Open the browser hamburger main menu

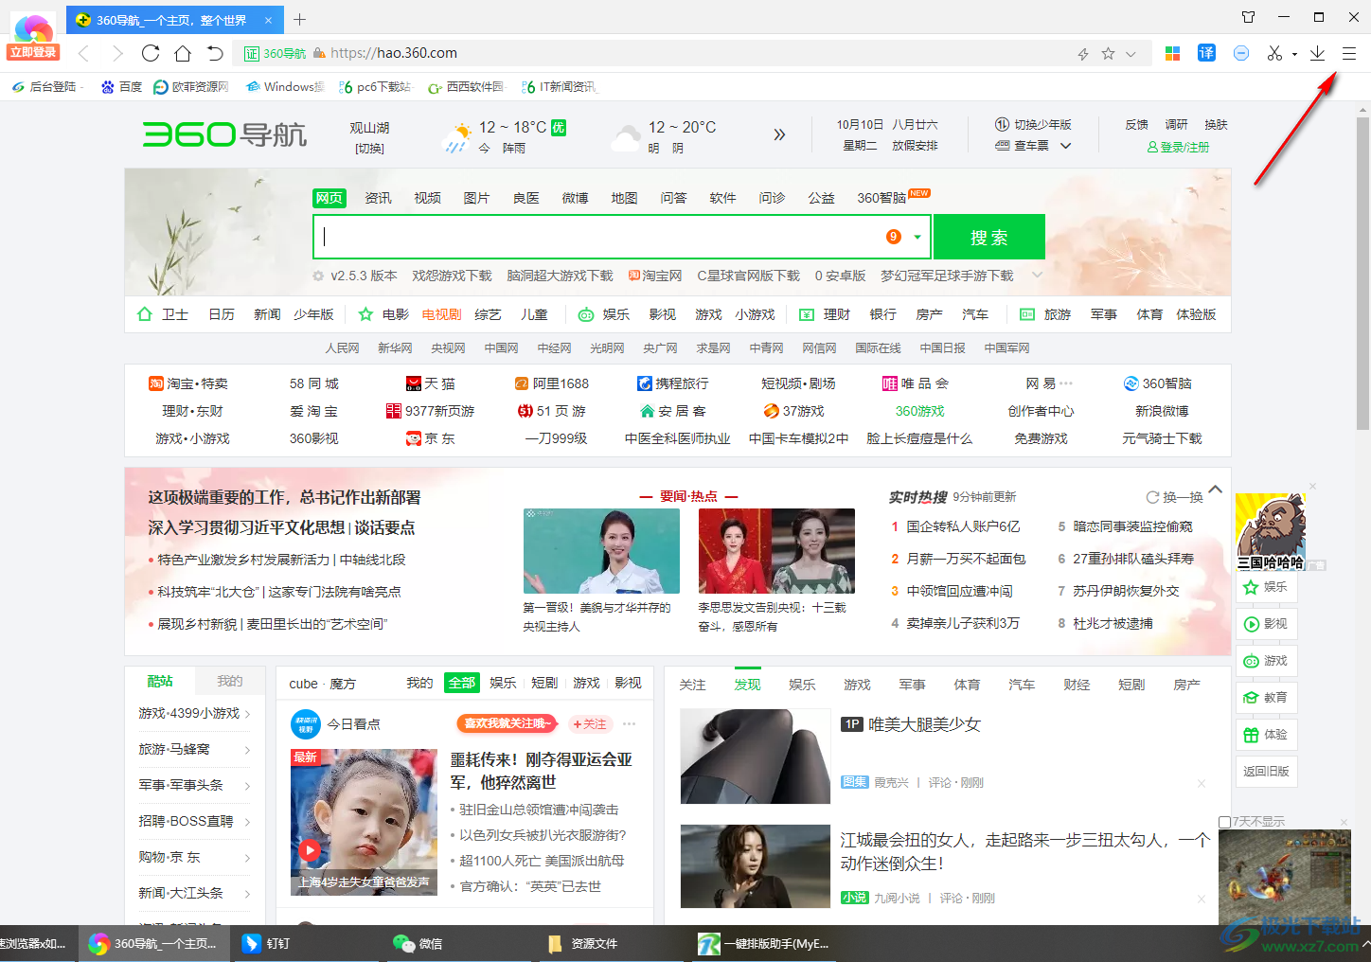point(1349,54)
